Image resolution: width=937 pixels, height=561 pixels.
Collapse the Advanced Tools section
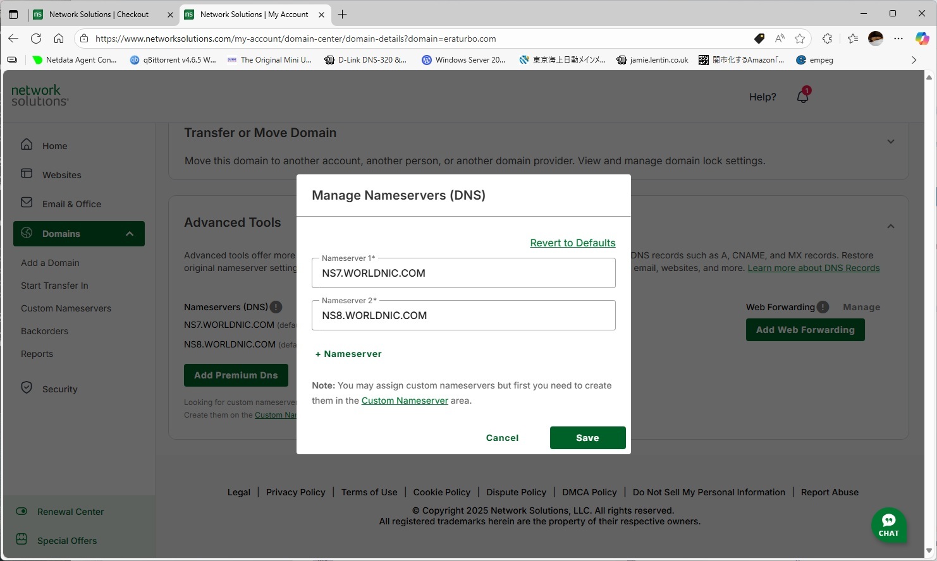pyautogui.click(x=891, y=226)
